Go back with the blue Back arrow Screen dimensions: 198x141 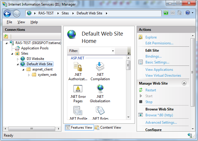click(x=7, y=14)
